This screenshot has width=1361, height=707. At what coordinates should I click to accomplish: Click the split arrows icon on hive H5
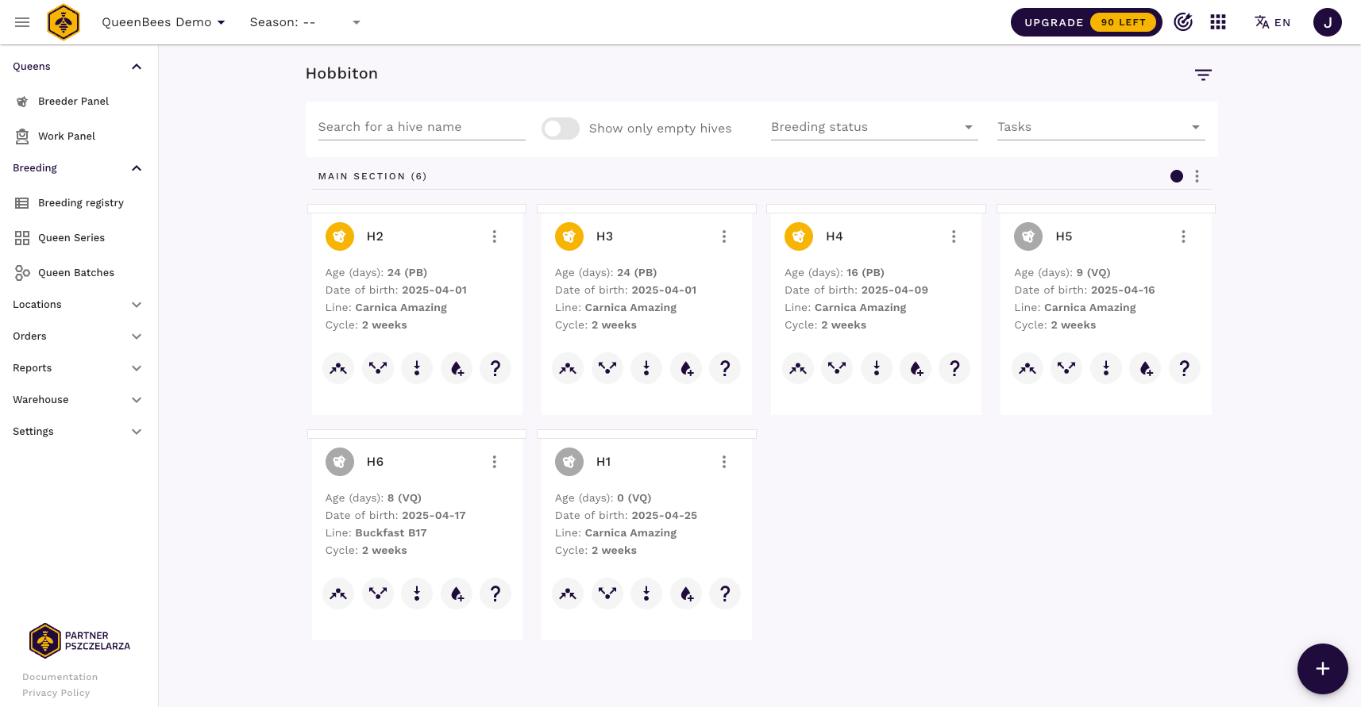point(1066,368)
